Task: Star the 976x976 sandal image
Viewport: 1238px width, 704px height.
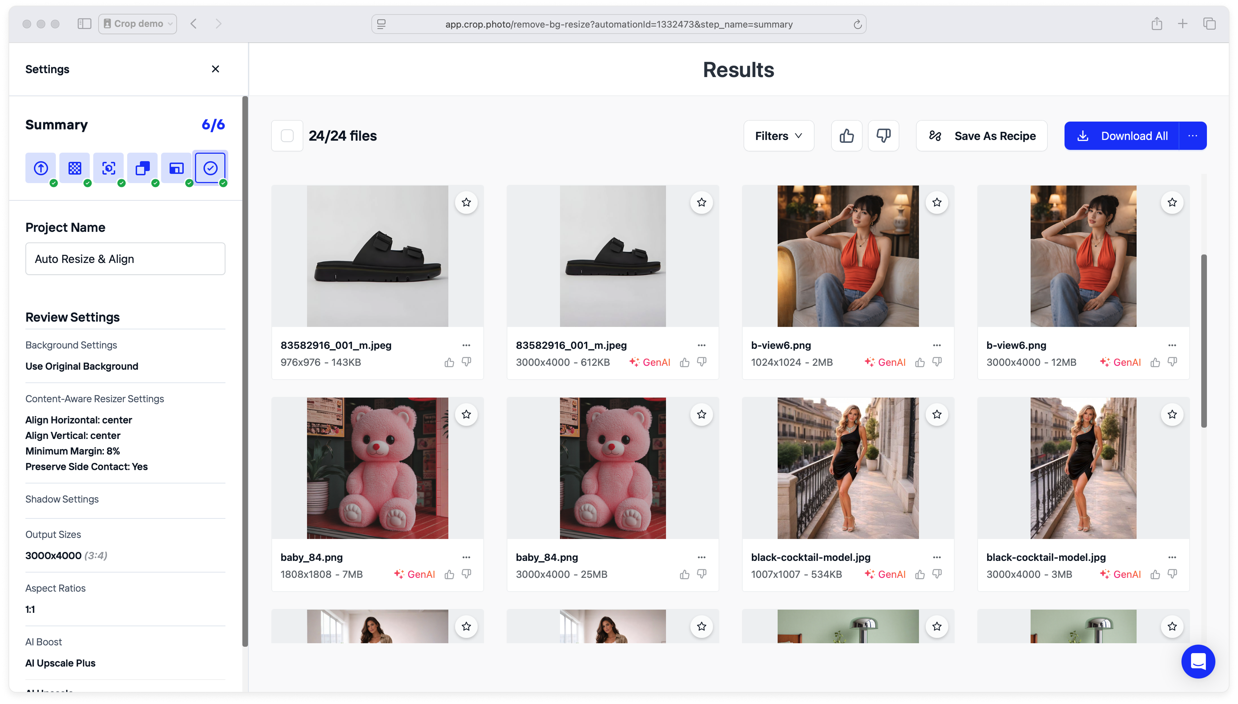Action: (x=466, y=203)
